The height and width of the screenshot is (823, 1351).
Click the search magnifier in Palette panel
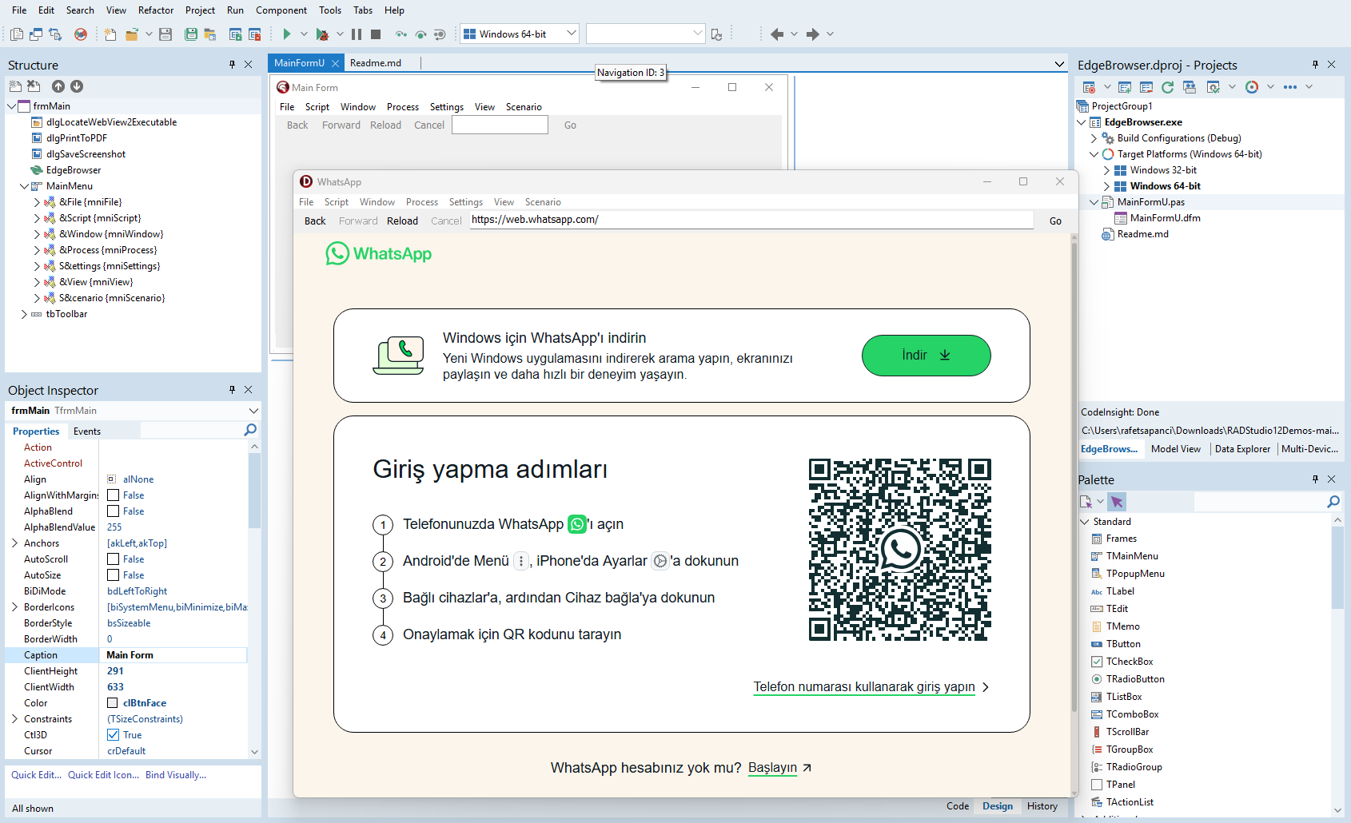pos(1333,502)
